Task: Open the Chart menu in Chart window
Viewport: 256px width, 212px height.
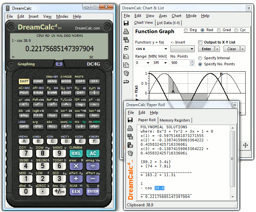Action: click(176, 16)
